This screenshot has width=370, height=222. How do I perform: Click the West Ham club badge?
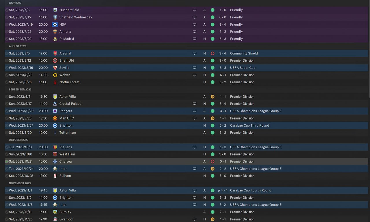[x=55, y=154]
